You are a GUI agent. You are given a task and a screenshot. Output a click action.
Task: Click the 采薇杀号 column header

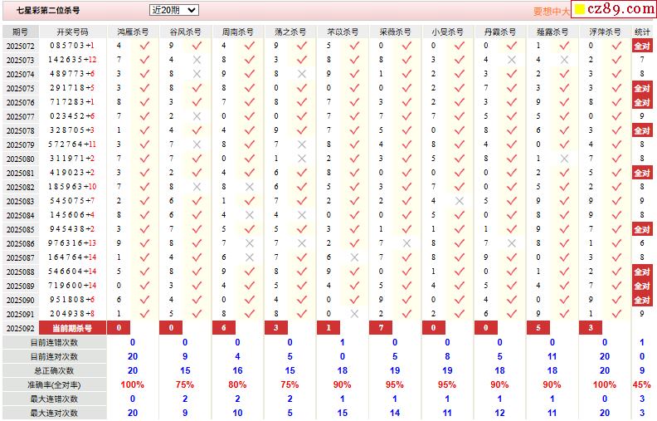pyautogui.click(x=395, y=32)
